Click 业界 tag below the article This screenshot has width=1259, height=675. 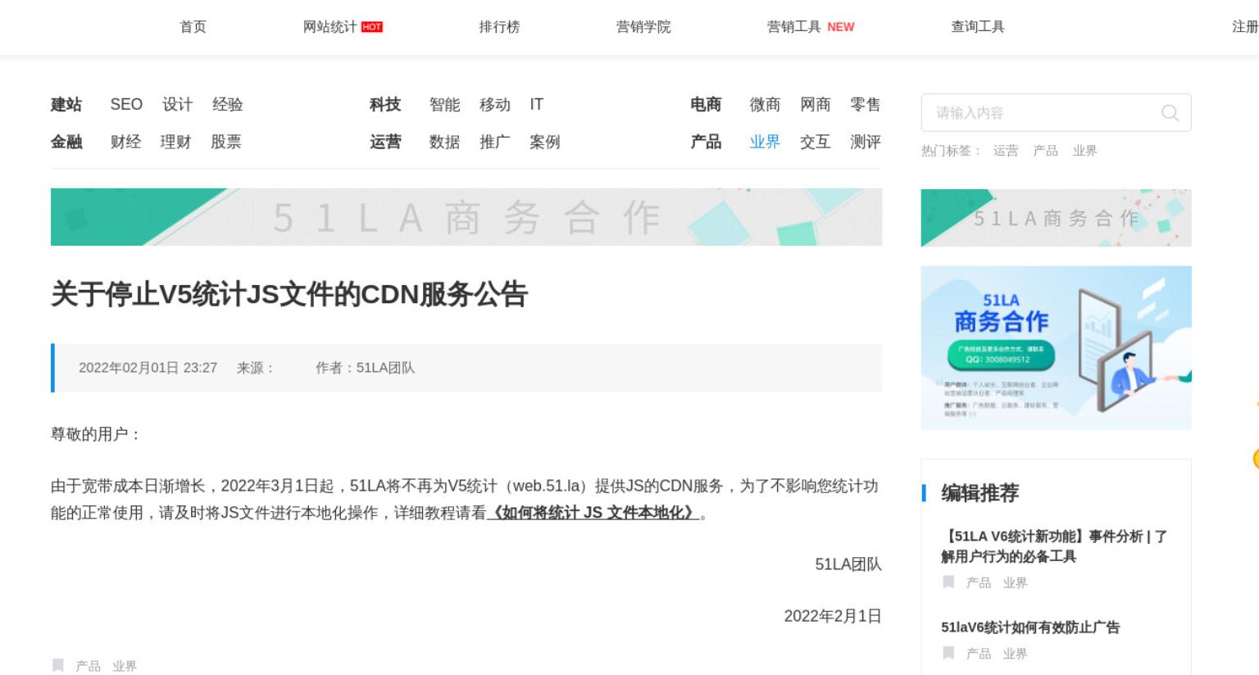coord(125,666)
